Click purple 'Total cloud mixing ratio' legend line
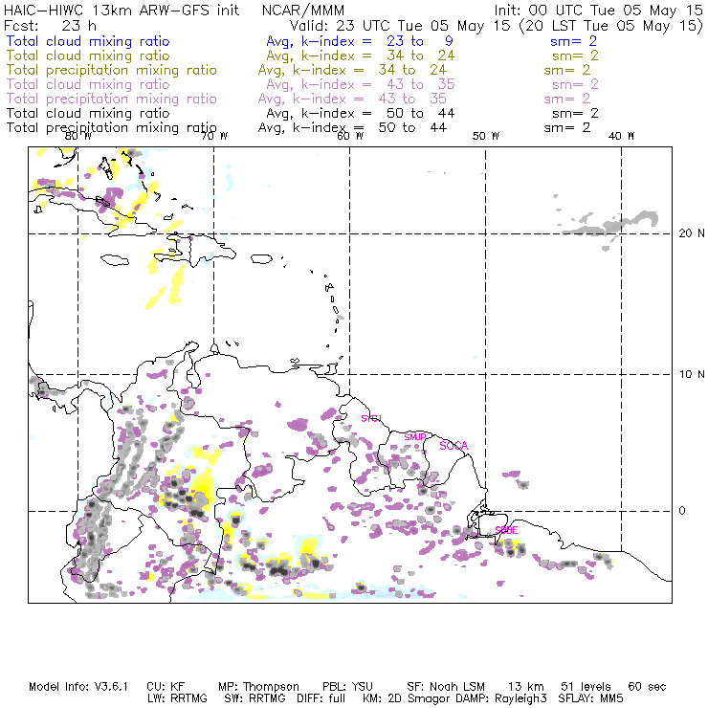The height and width of the screenshot is (708, 708). 88,84
